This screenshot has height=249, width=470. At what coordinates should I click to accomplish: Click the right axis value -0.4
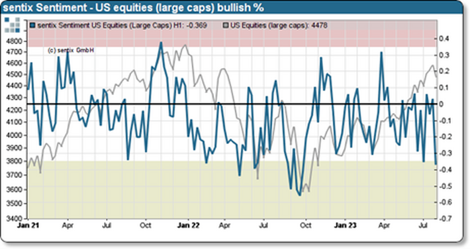pyautogui.click(x=445, y=170)
